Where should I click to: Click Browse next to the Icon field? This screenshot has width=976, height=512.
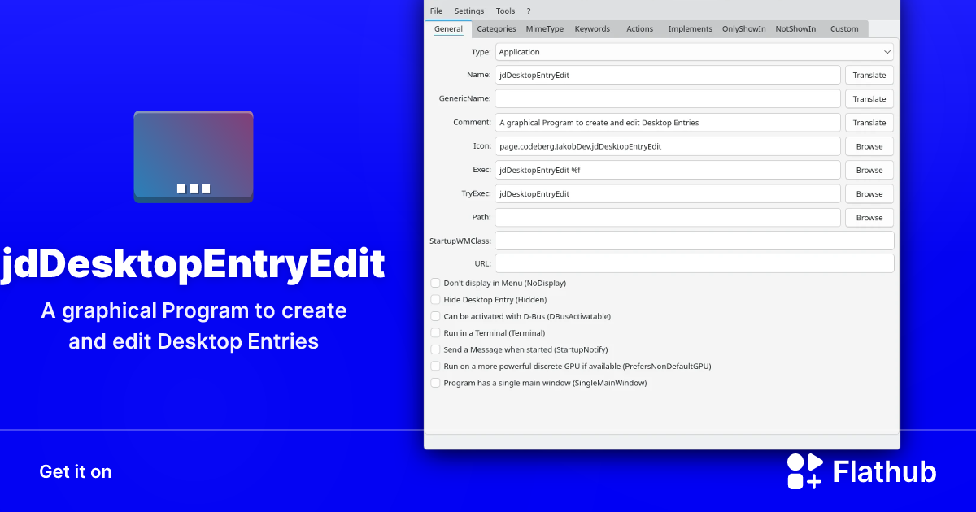[x=869, y=146]
